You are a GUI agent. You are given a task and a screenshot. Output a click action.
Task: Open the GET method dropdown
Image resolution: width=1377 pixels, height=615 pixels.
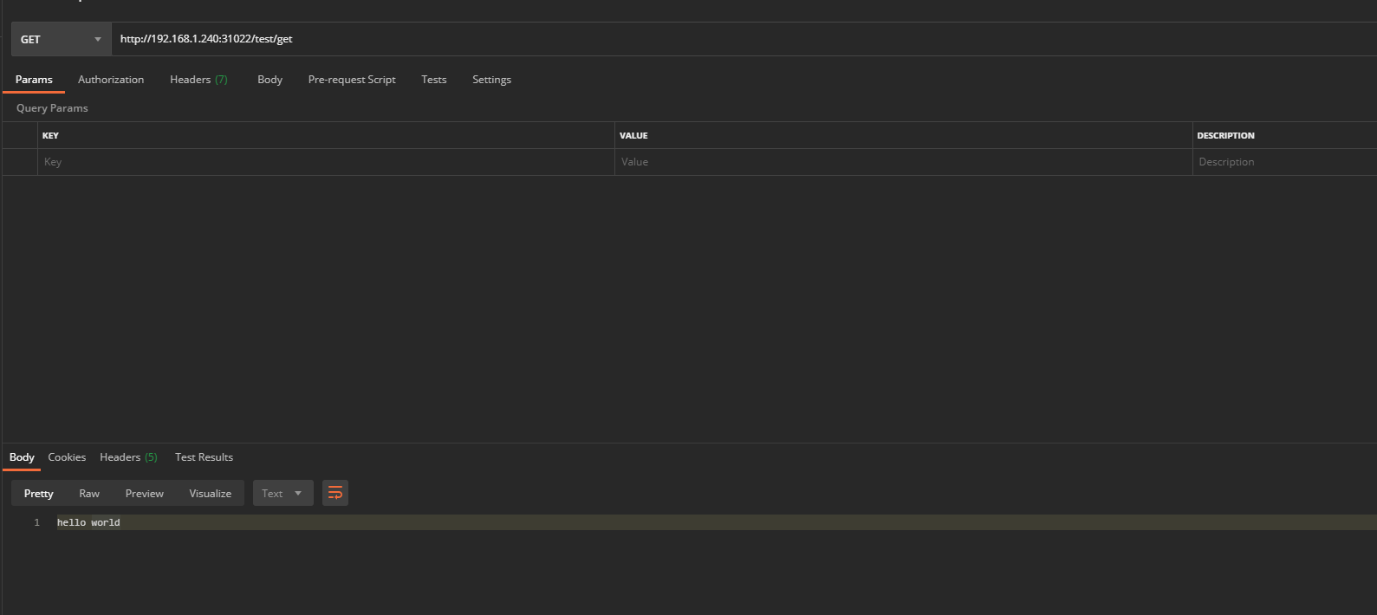tap(61, 39)
